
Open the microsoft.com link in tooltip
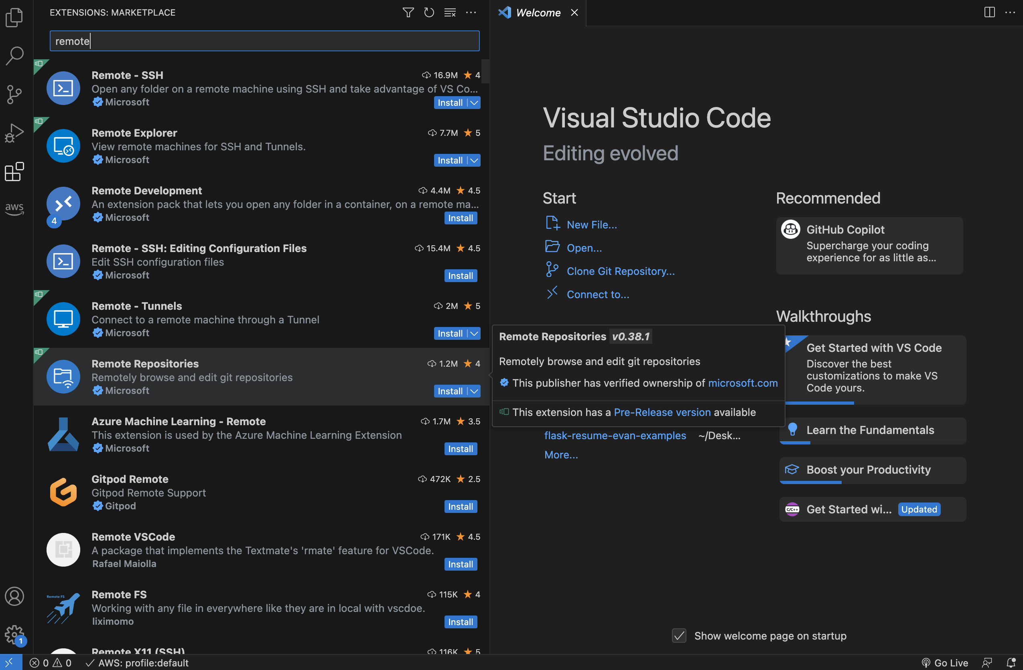(x=743, y=383)
